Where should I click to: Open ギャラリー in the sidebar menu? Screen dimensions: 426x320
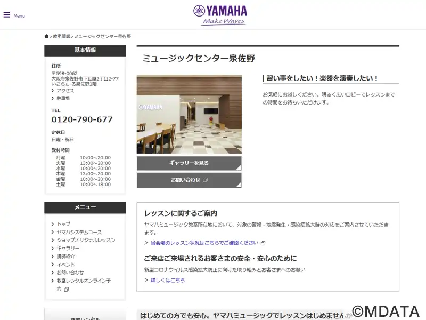[68, 248]
